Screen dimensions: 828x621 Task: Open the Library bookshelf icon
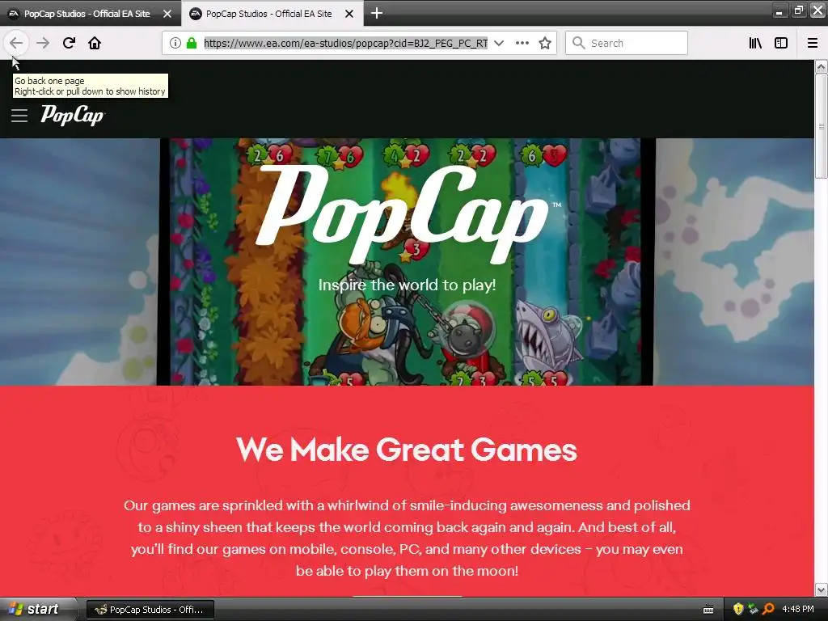755,43
